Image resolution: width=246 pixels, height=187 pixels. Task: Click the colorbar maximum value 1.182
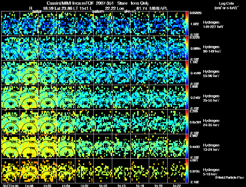(194, 62)
